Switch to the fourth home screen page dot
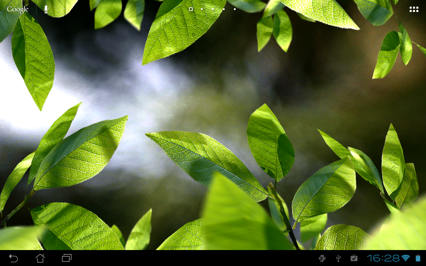Image resolution: width=426 pixels, height=266 pixels. (x=224, y=9)
